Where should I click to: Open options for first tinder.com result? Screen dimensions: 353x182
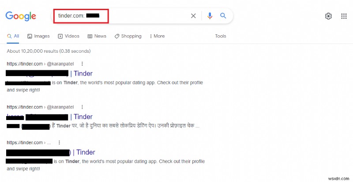(x=82, y=64)
